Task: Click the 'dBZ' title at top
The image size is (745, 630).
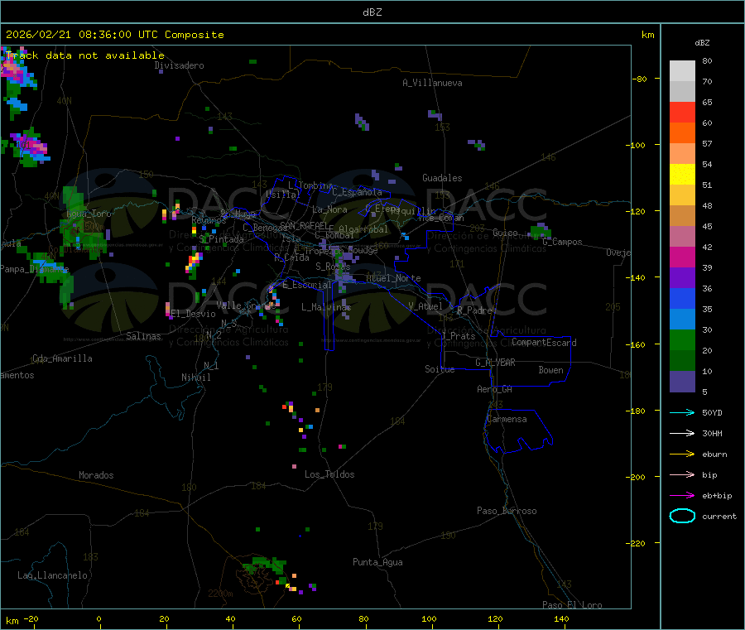Action: (372, 12)
